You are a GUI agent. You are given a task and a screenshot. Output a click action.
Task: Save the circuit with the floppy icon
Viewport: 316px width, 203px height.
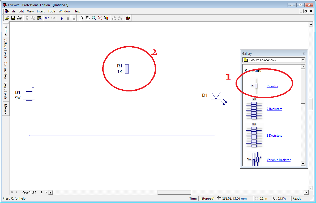click(13, 18)
